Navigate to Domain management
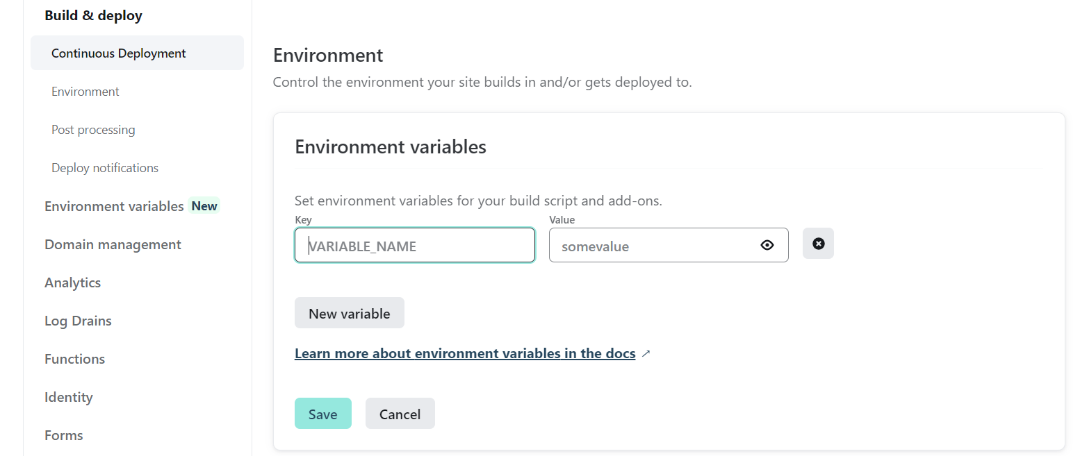 click(x=113, y=244)
